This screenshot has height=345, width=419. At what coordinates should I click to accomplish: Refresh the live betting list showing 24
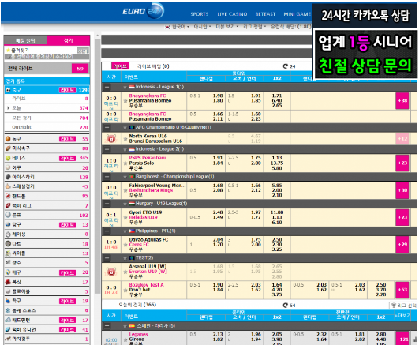286,66
